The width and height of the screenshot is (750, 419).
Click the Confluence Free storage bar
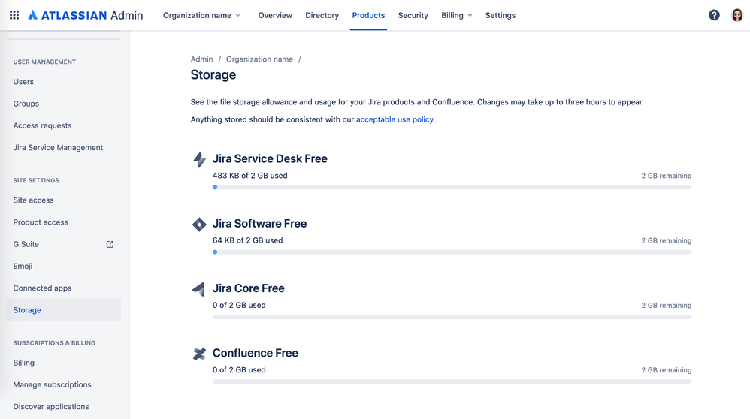(452, 381)
